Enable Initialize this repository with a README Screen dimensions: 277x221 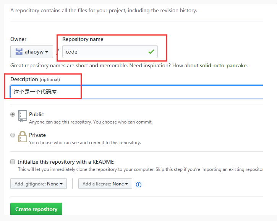tap(13, 162)
